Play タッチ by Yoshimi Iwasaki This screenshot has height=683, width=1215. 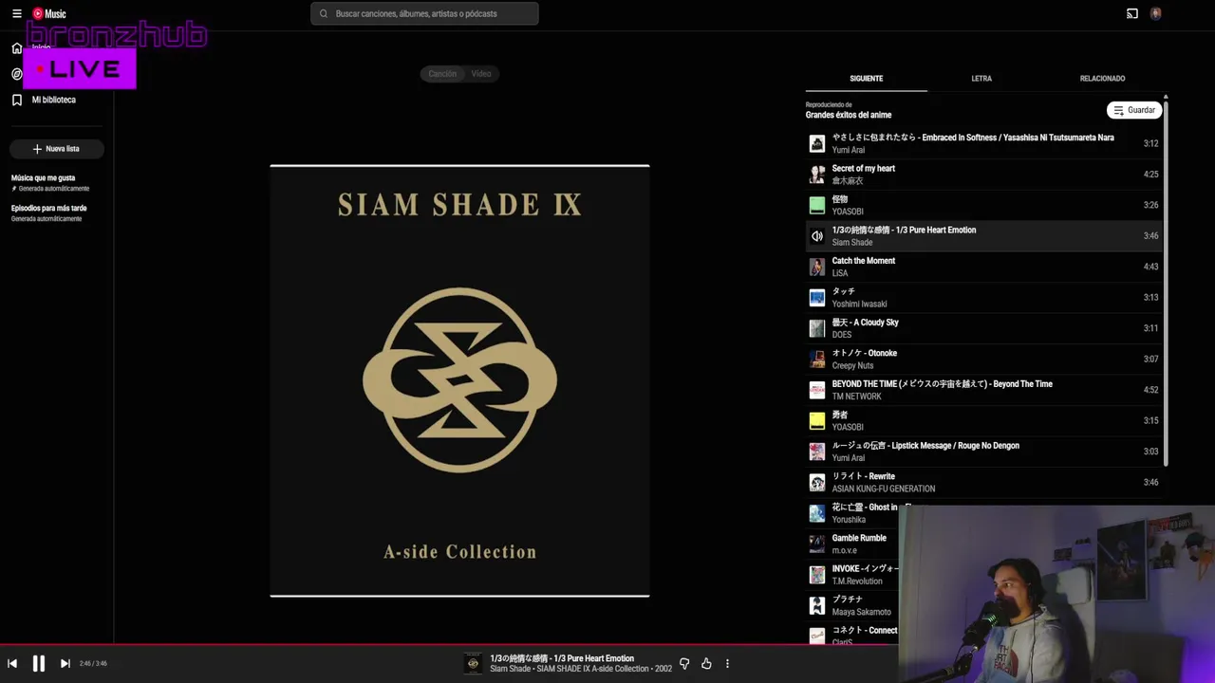tap(983, 298)
